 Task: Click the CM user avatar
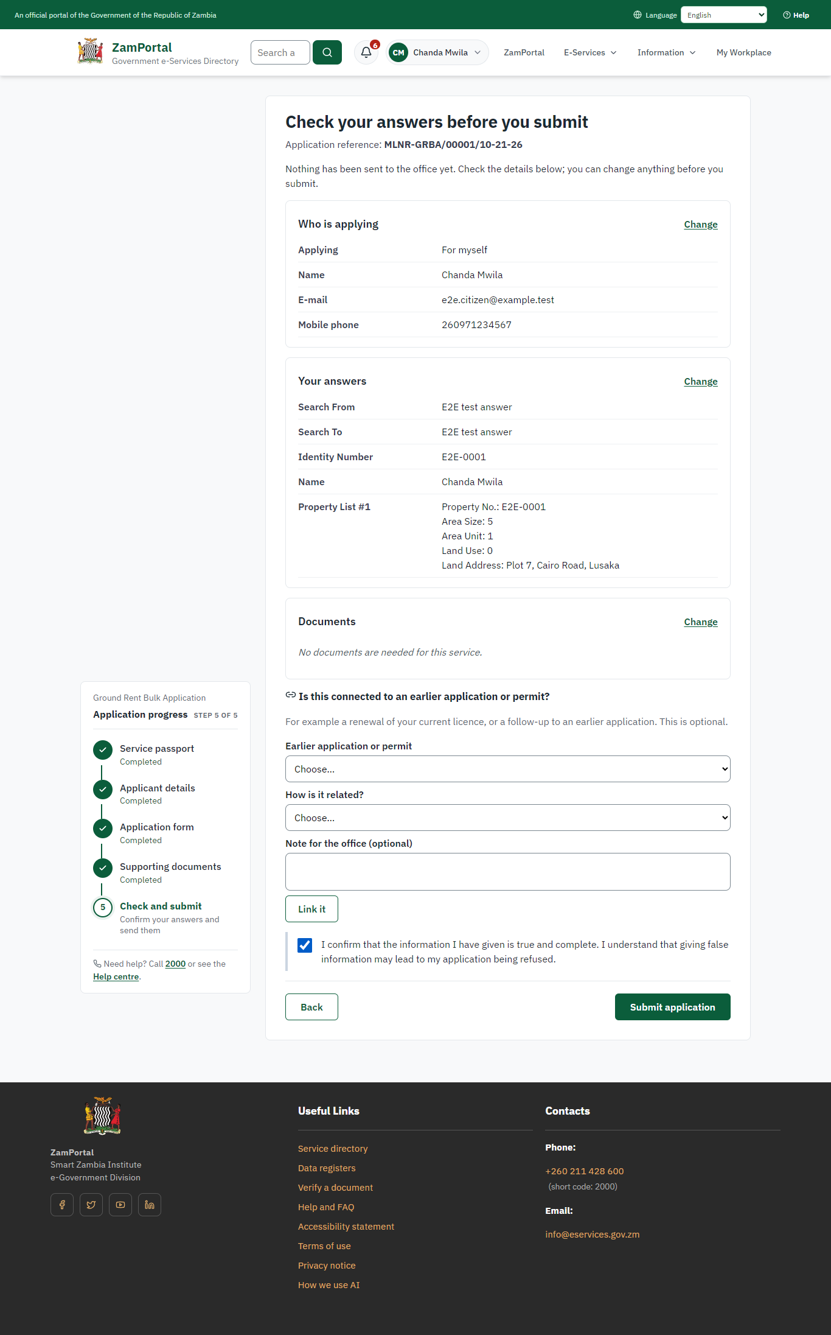point(398,52)
